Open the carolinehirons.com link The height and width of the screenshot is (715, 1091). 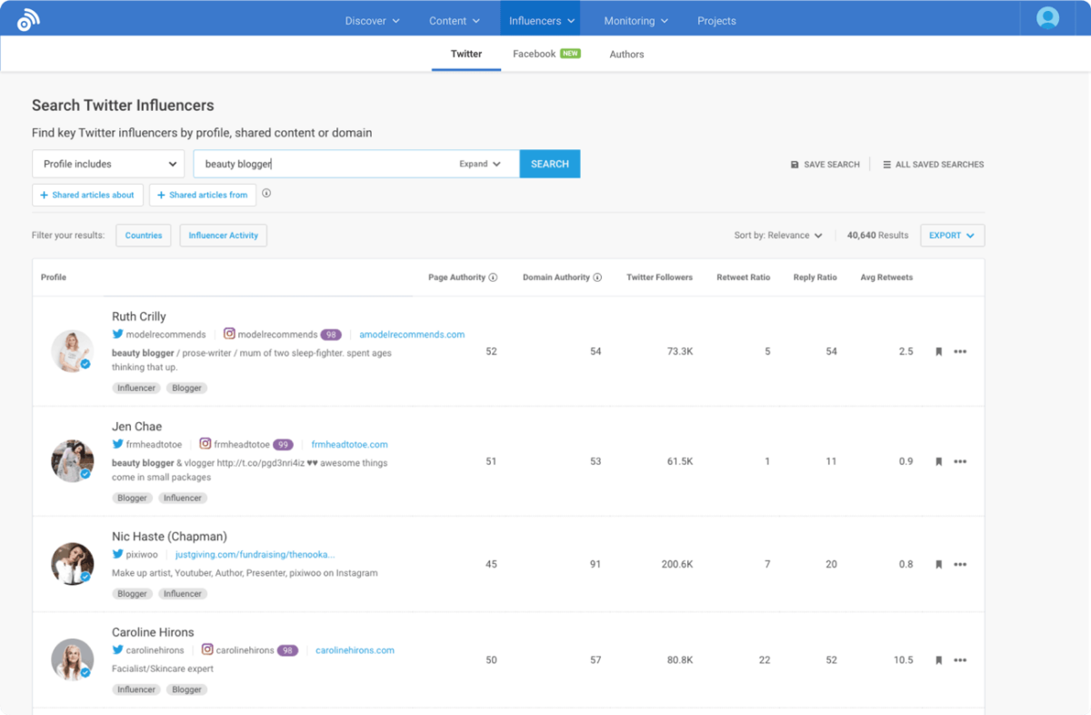(x=355, y=650)
